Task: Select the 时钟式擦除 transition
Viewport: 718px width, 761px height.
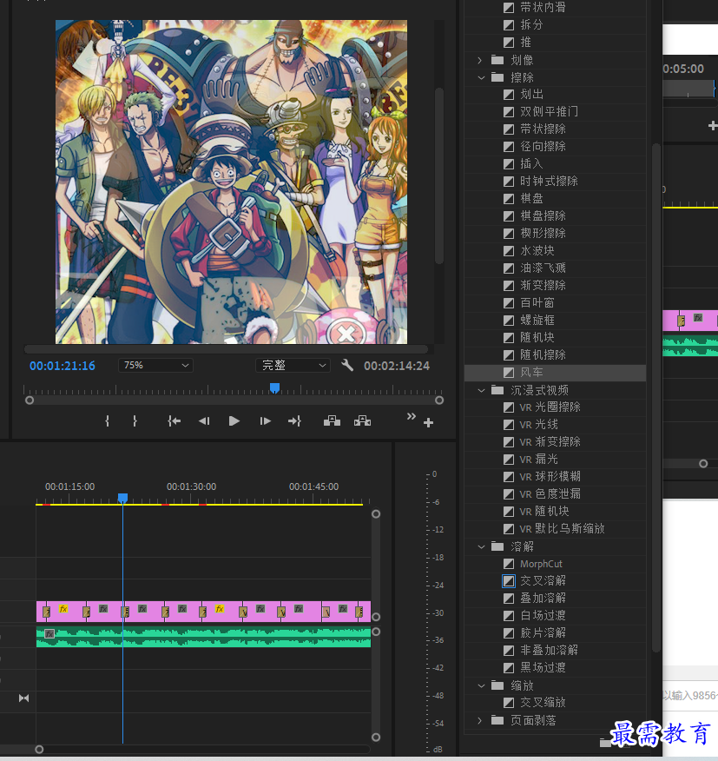Action: click(549, 182)
